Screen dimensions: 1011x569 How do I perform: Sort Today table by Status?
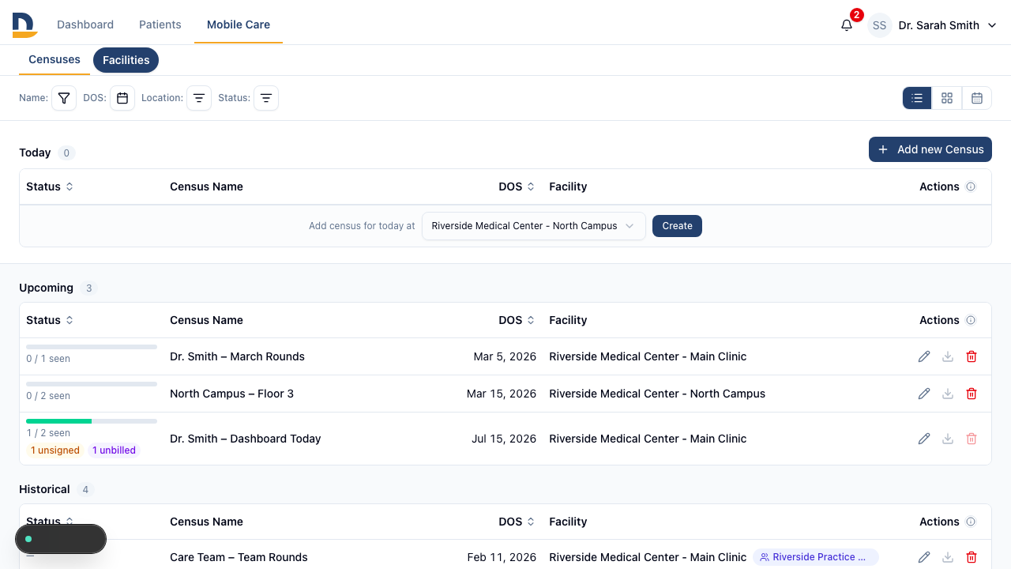[x=50, y=187]
